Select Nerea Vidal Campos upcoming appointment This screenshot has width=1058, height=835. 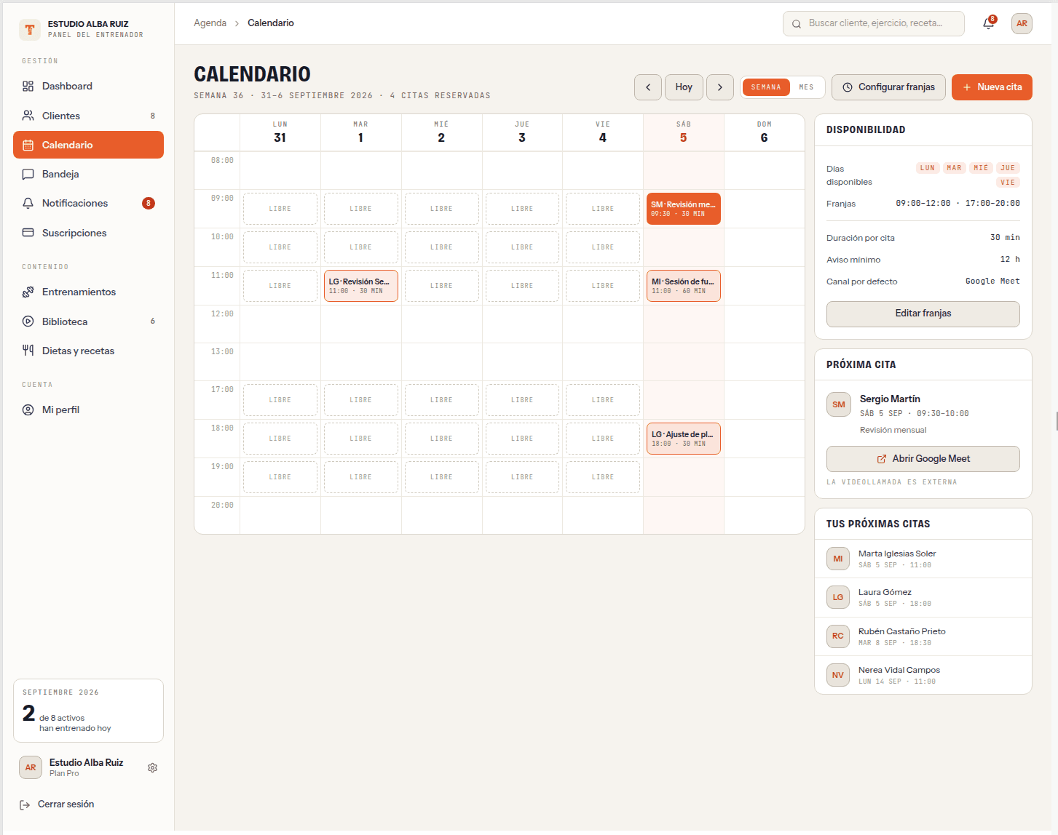point(923,675)
